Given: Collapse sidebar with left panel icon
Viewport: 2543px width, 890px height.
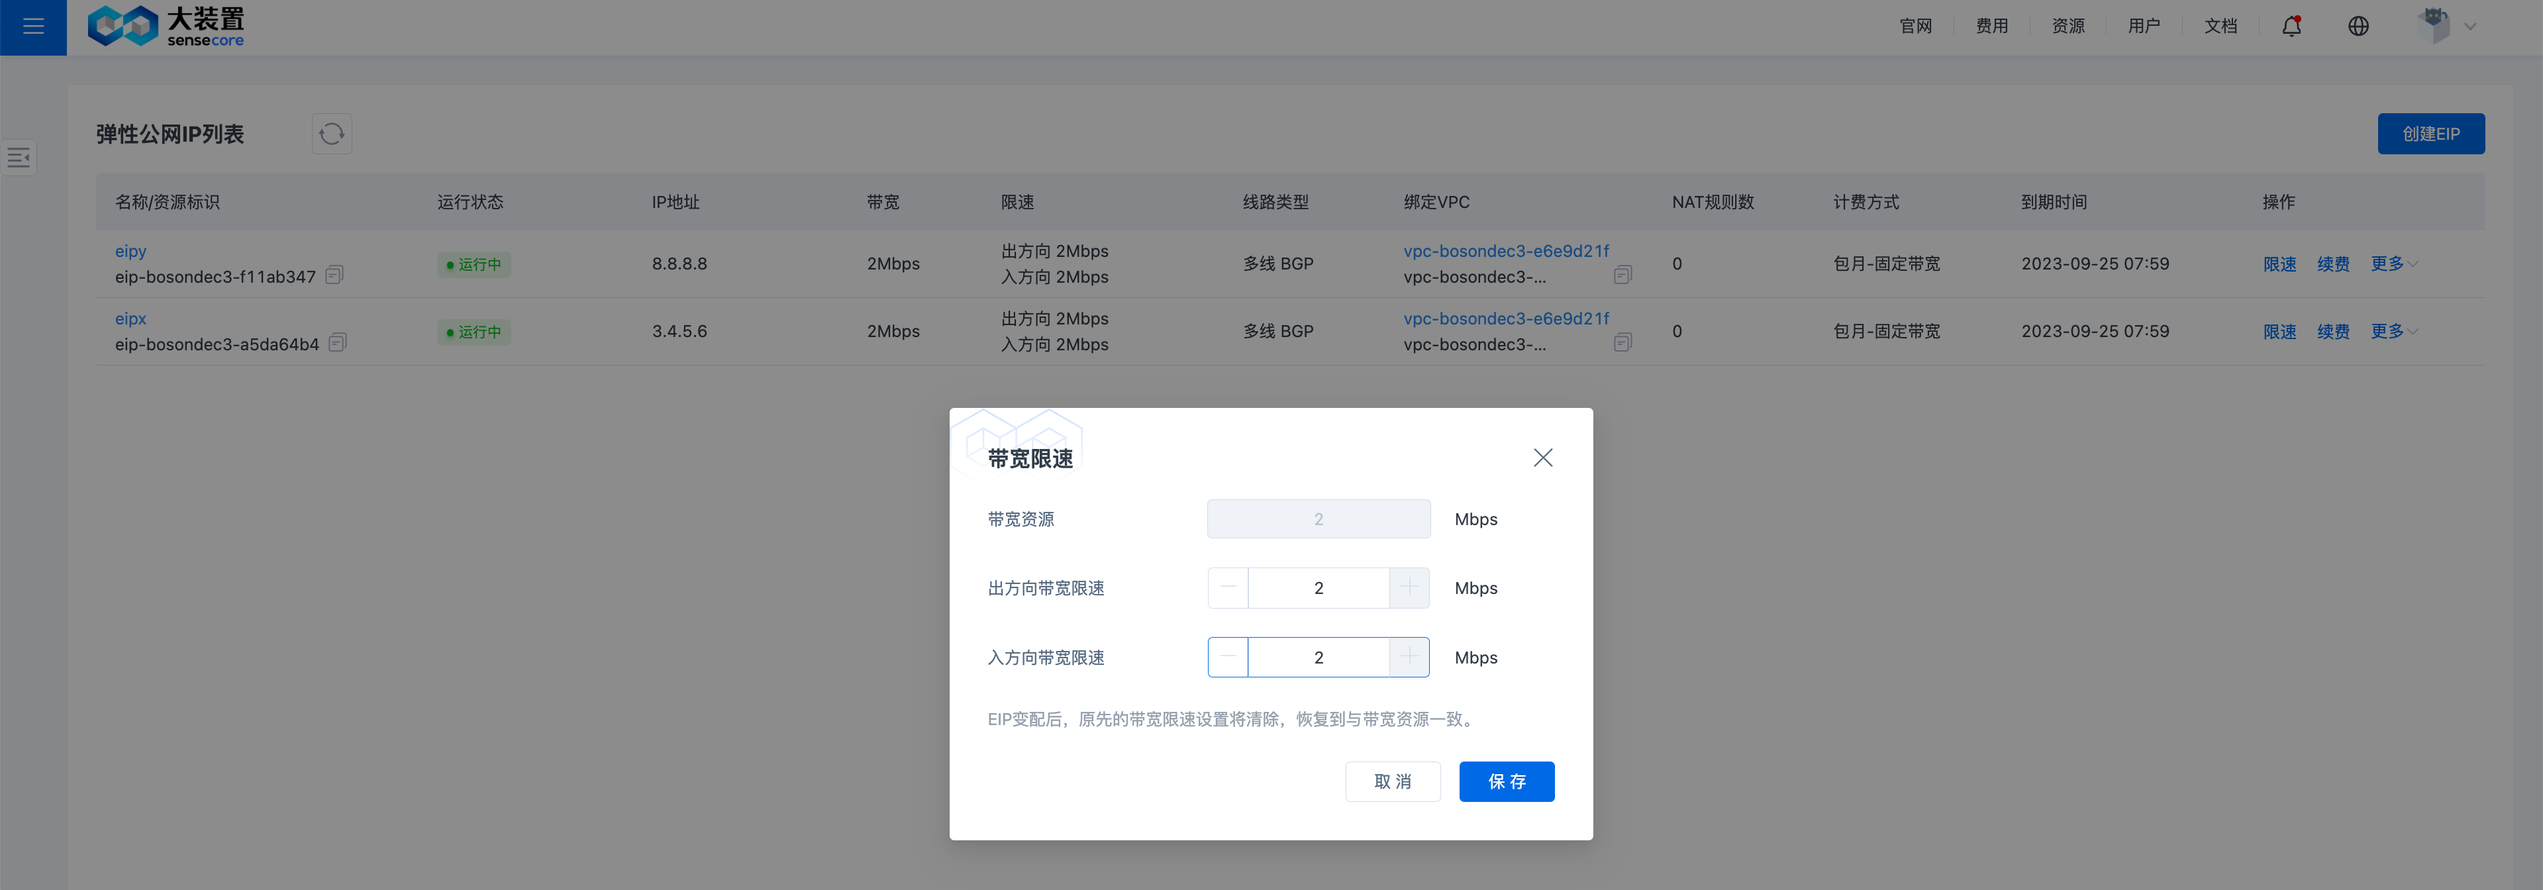Looking at the screenshot, I should pos(19,157).
